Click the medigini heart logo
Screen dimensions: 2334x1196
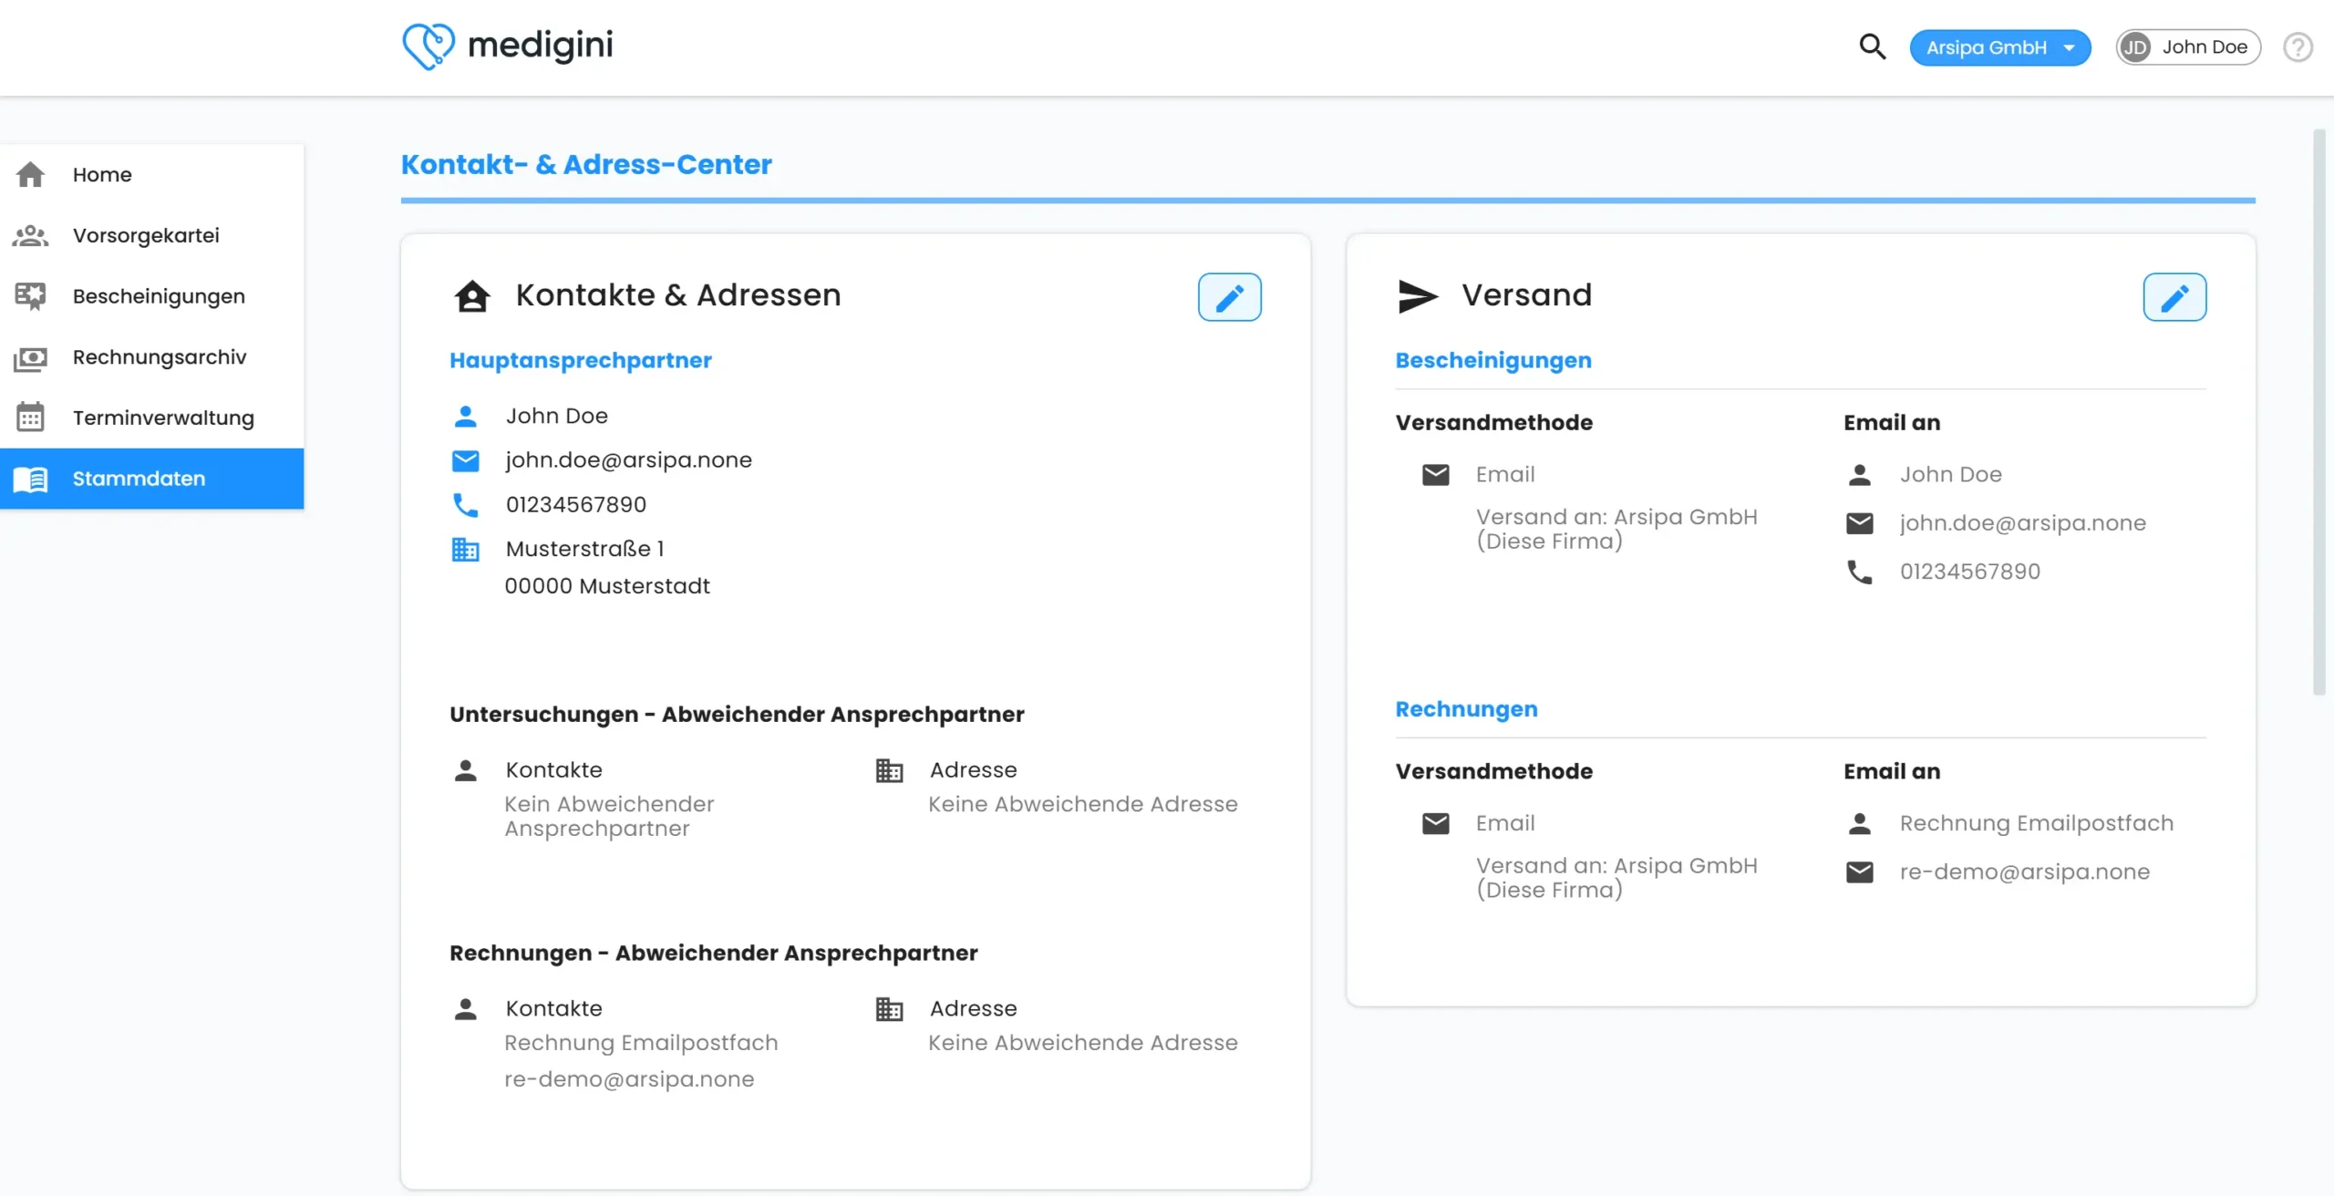(x=428, y=46)
